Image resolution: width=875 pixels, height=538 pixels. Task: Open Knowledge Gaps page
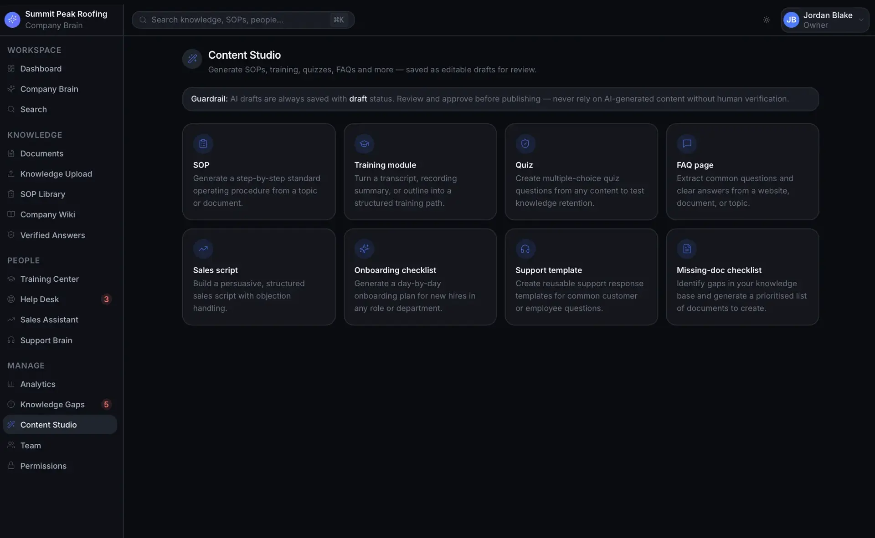60,404
